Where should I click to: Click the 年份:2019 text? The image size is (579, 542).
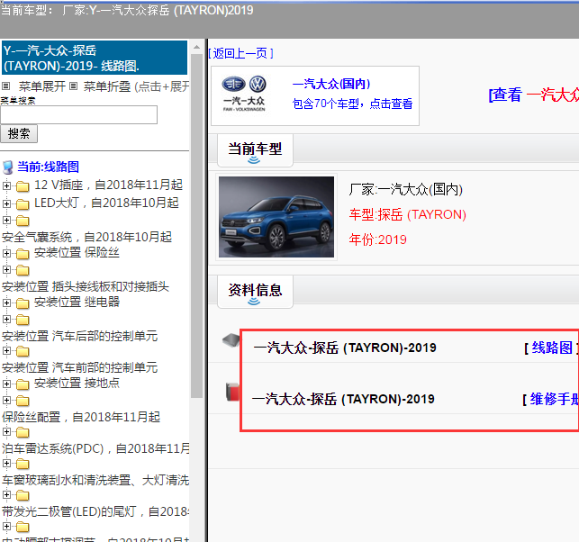(378, 239)
